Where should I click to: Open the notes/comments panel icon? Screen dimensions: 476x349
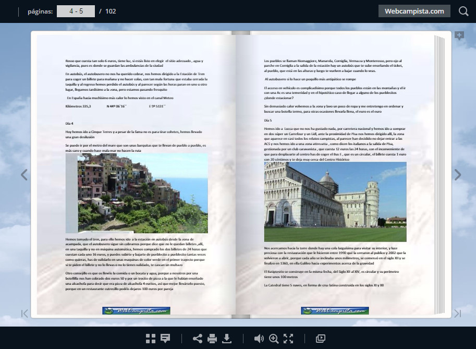(165, 339)
